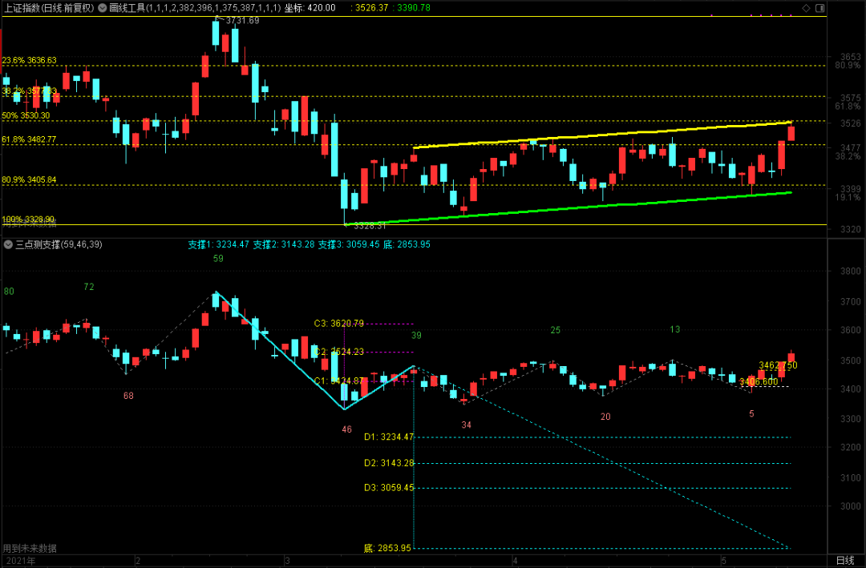The image size is (866, 568).
Task: Click the diamond icon at top right
Action: (x=806, y=8)
